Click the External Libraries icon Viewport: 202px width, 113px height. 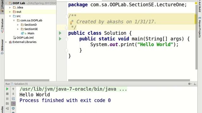pos(10,42)
